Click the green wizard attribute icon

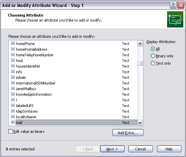tap(175, 20)
